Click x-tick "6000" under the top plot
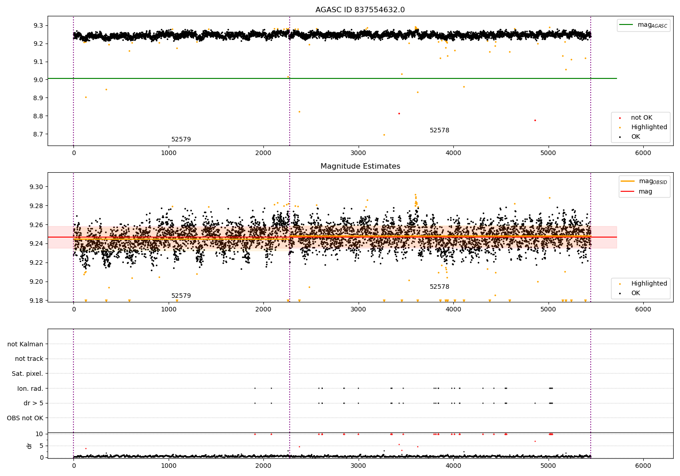Viewport: 680px width, 476px height. tap(643, 153)
